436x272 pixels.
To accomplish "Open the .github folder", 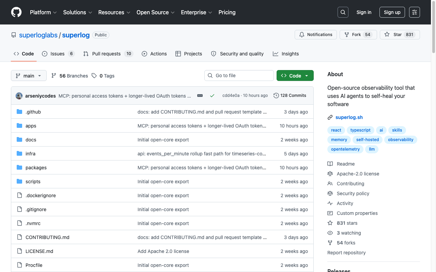I will 33,112.
